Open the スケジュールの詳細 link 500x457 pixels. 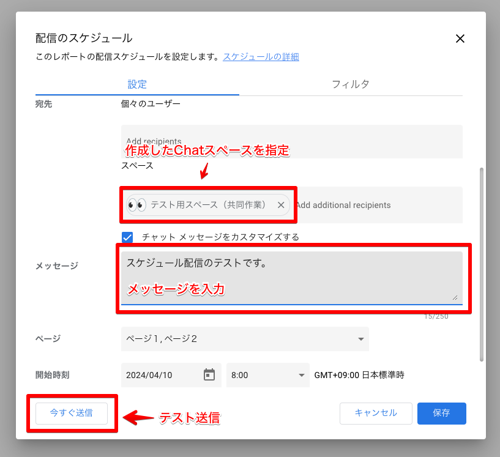coord(261,57)
